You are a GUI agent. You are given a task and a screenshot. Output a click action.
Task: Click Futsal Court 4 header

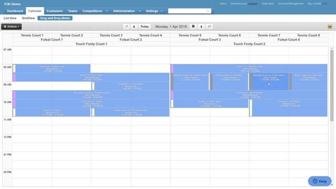click(289, 40)
